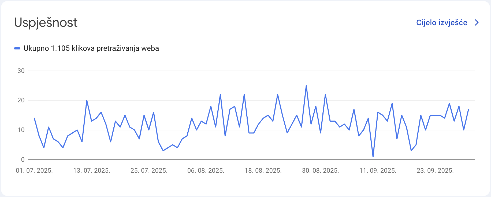Click the last data point on the line
Viewport: 491px width, 197px height.
[x=468, y=109]
